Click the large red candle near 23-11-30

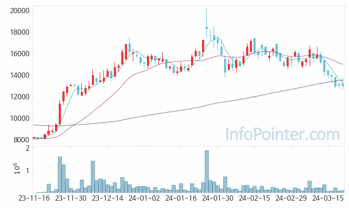(x=60, y=113)
